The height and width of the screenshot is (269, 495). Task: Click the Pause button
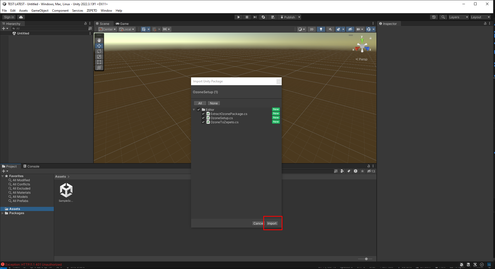click(247, 17)
